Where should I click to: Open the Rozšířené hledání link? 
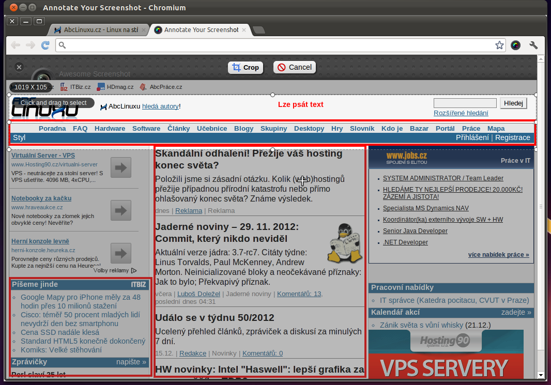pyautogui.click(x=461, y=113)
